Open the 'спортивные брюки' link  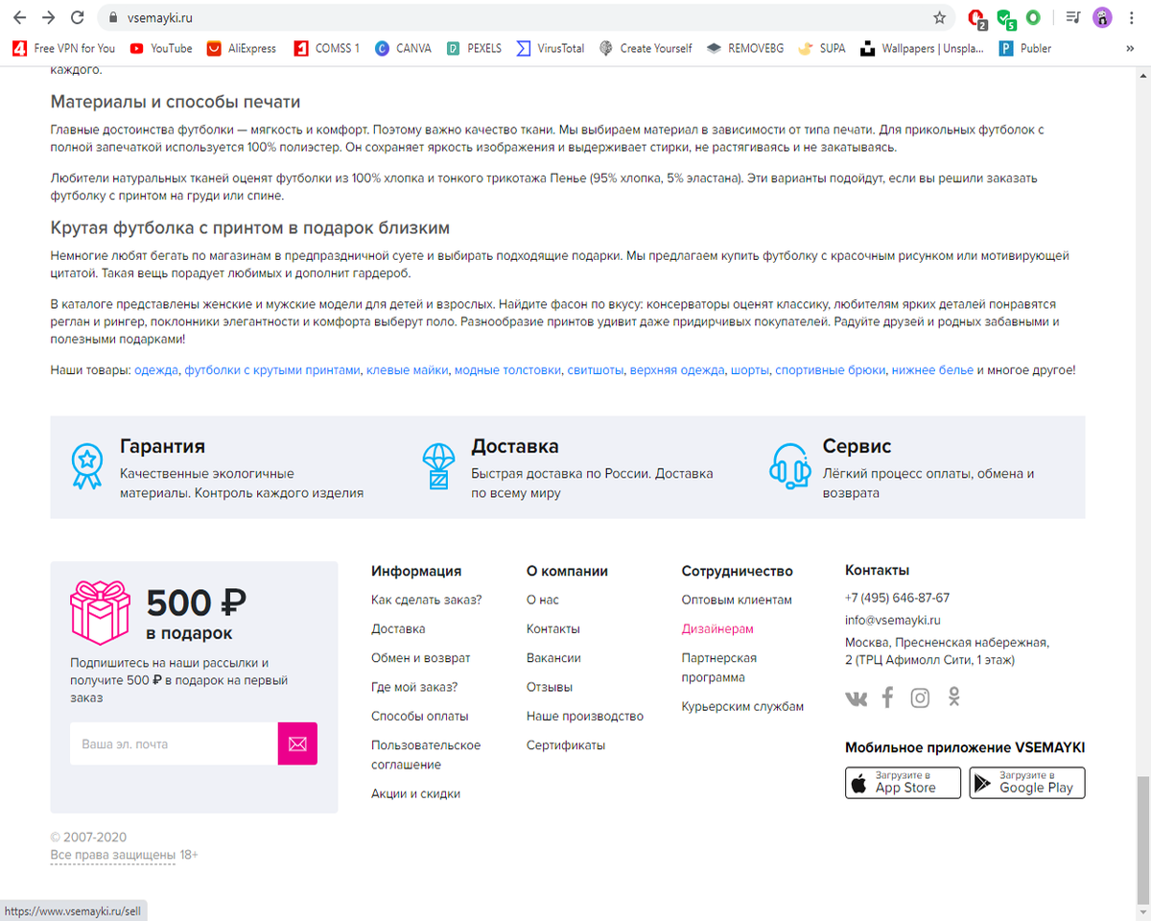click(x=831, y=369)
